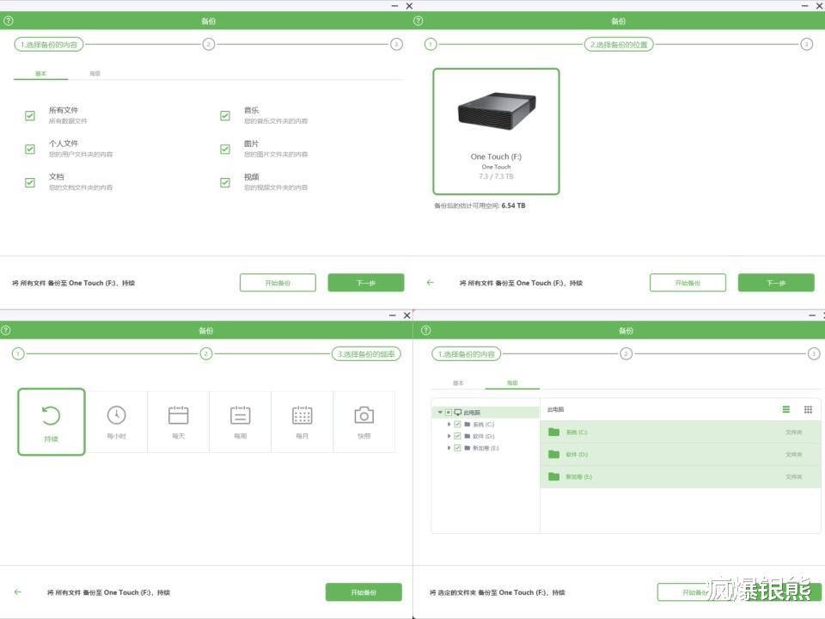Select 新加卷 (E:) folder name in tree
The image size is (825, 619).
click(x=486, y=448)
